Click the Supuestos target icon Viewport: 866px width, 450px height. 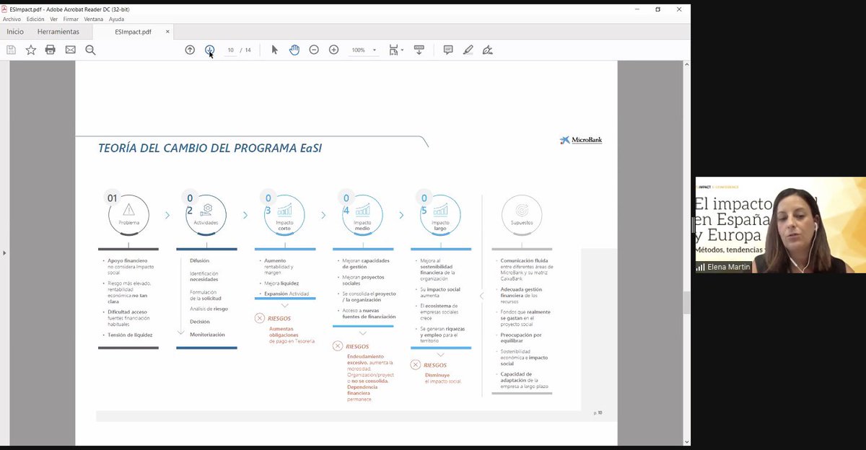(x=522, y=214)
